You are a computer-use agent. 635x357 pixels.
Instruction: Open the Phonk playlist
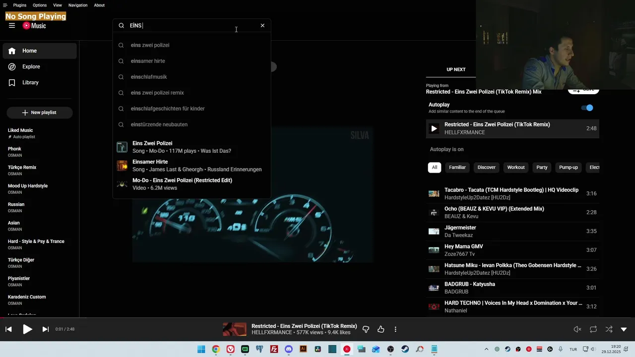point(40,152)
